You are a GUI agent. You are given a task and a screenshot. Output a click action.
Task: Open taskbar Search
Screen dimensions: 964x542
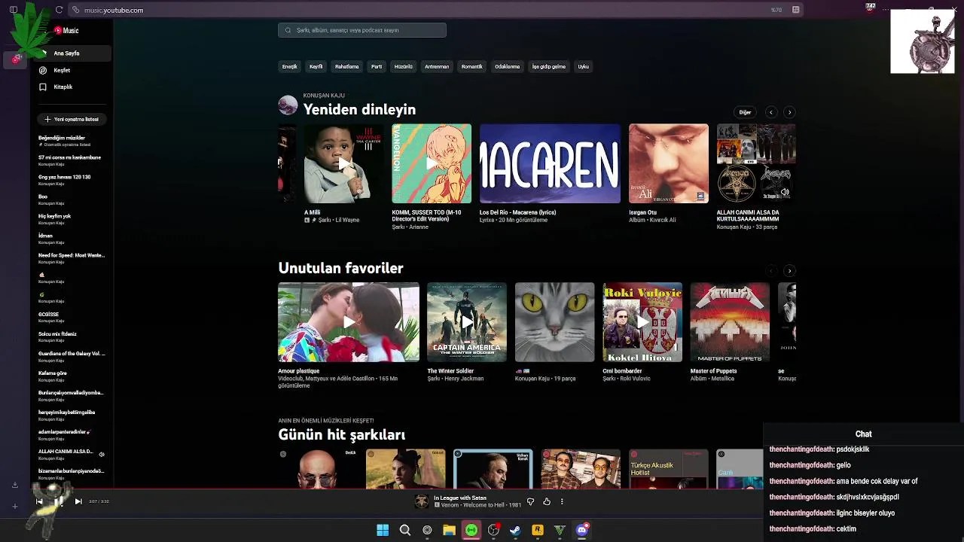coord(405,530)
